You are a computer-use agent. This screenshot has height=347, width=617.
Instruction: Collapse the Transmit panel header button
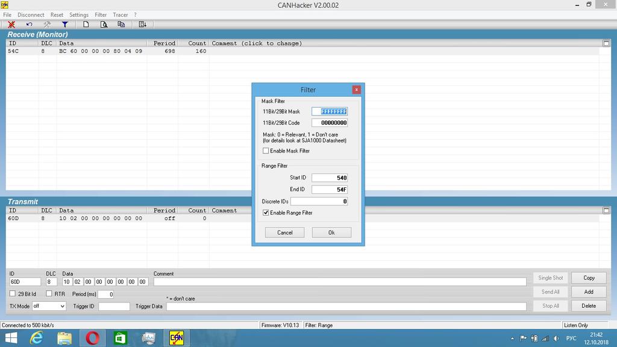coord(606,210)
